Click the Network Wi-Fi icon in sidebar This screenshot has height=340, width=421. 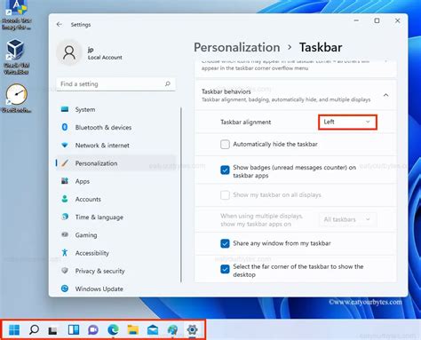[x=65, y=145]
